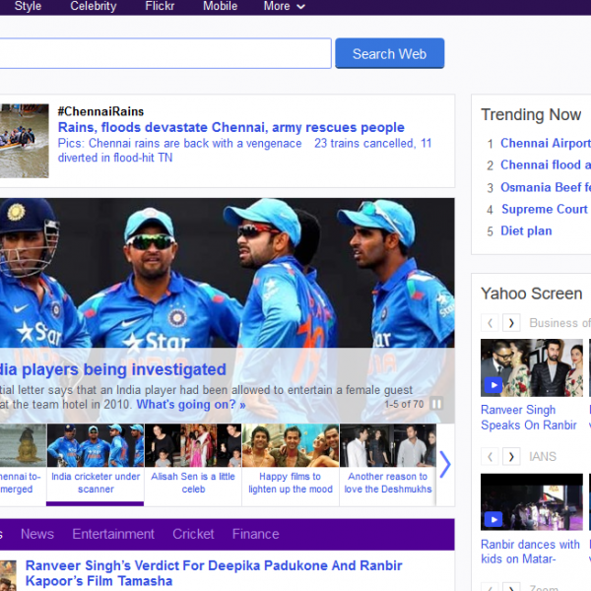
Task: Open the Celebrity section from top bar
Action: click(x=94, y=6)
